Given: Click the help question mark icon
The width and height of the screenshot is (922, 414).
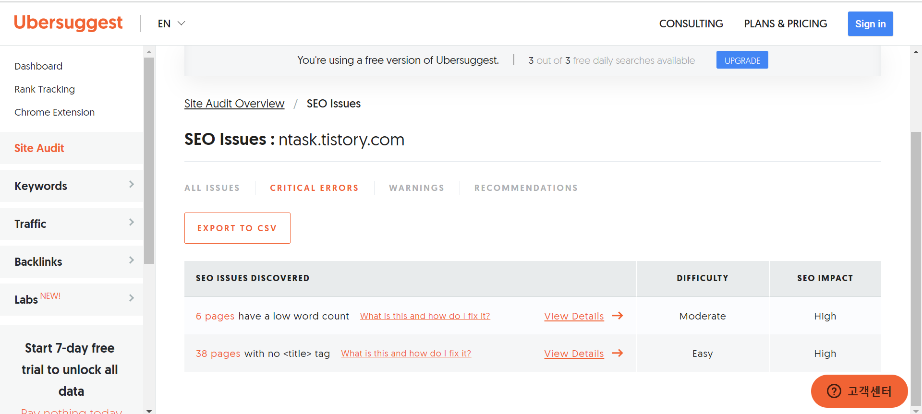Looking at the screenshot, I should pyautogui.click(x=834, y=391).
